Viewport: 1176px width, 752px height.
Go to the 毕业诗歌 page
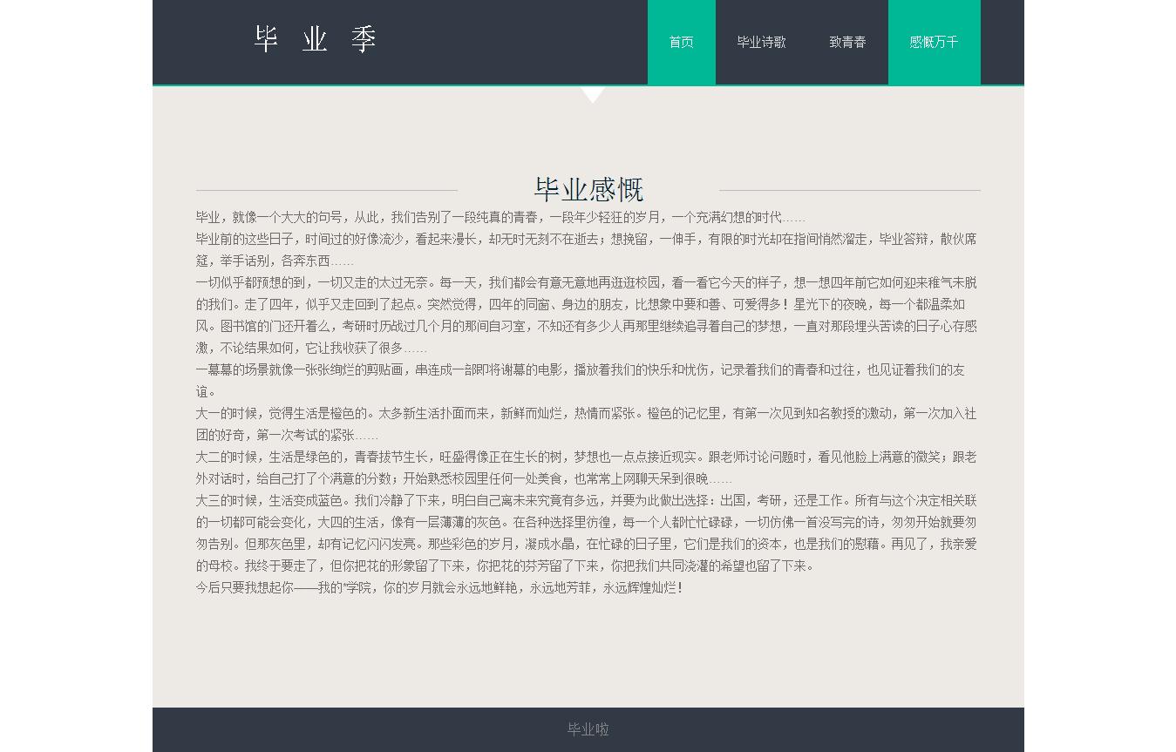click(x=761, y=42)
